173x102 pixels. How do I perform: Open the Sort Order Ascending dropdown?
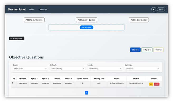[x=142, y=69]
